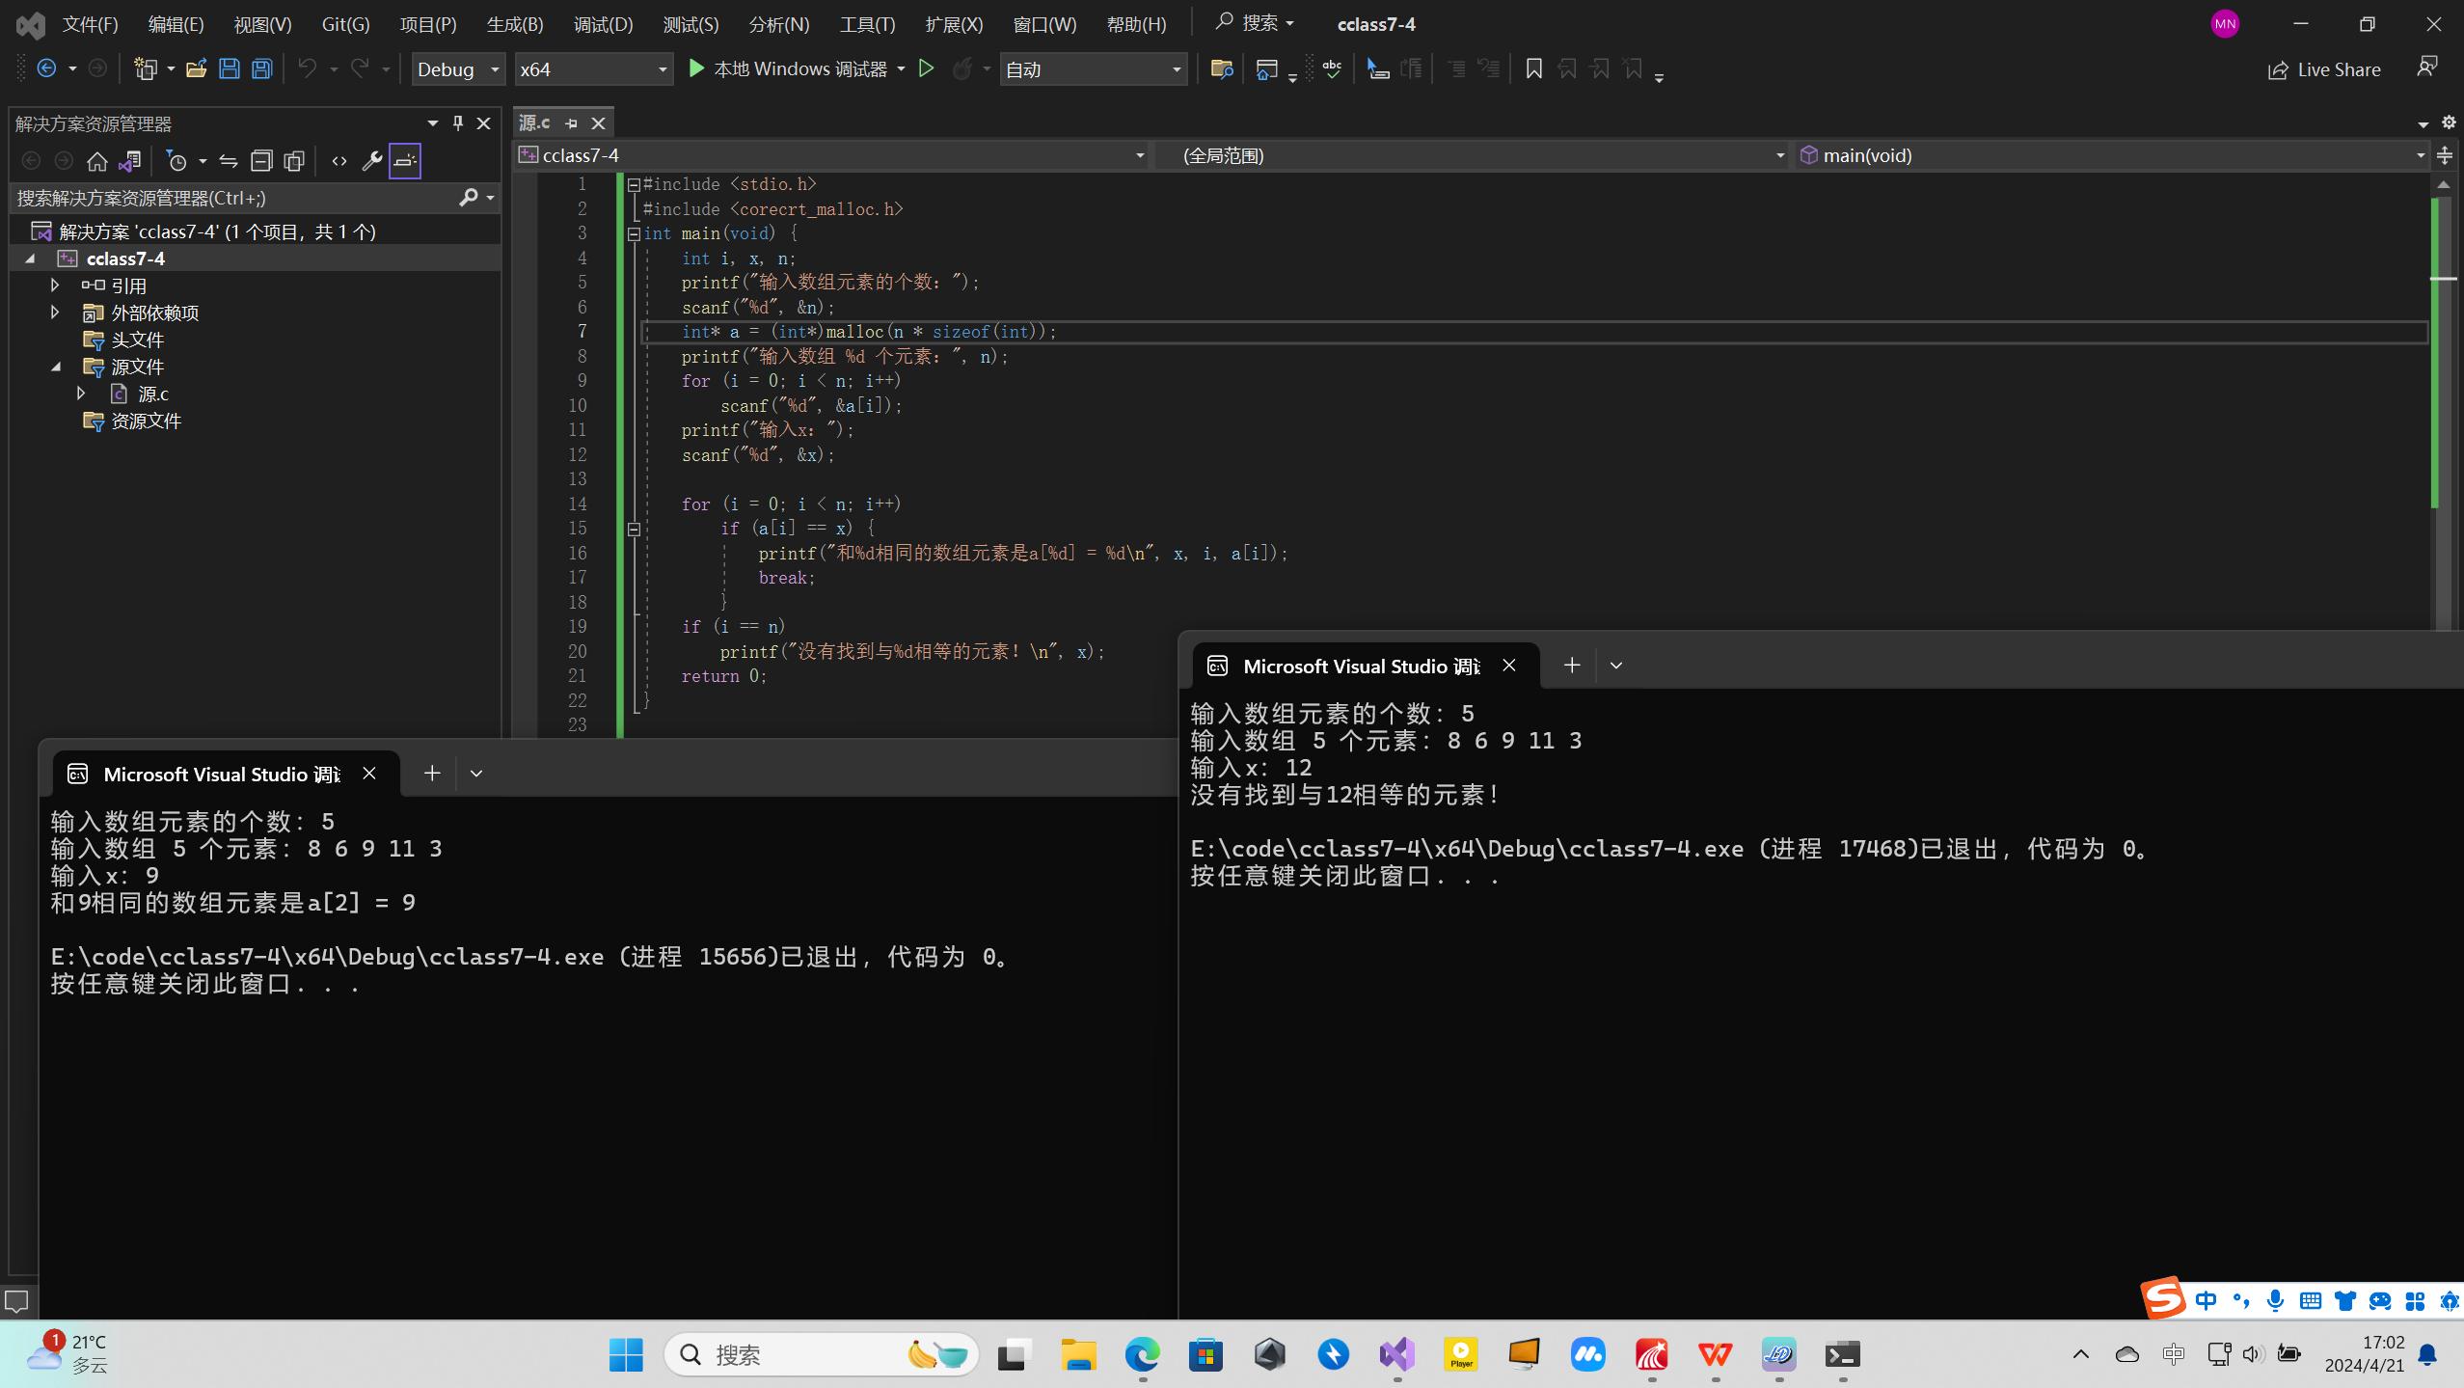
Task: Open File Explorer from the taskbar
Action: tap(1078, 1354)
